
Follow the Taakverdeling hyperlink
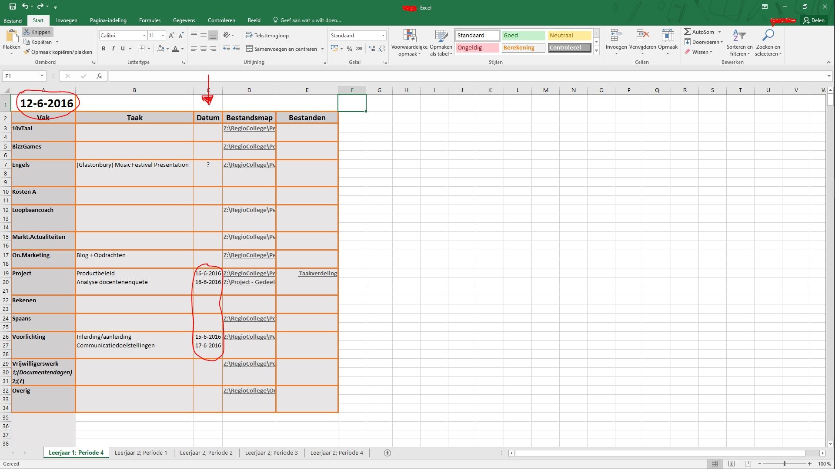(x=317, y=273)
